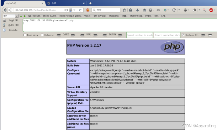Screen dimensions: 217x130
Task: Click the HackBar URL text area
Action: pos(120,25)
